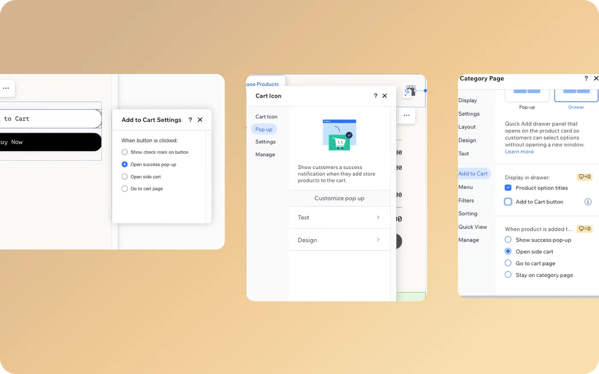Open help for the Category Page panel
Viewport: 599px width, 374px height.
pos(586,79)
